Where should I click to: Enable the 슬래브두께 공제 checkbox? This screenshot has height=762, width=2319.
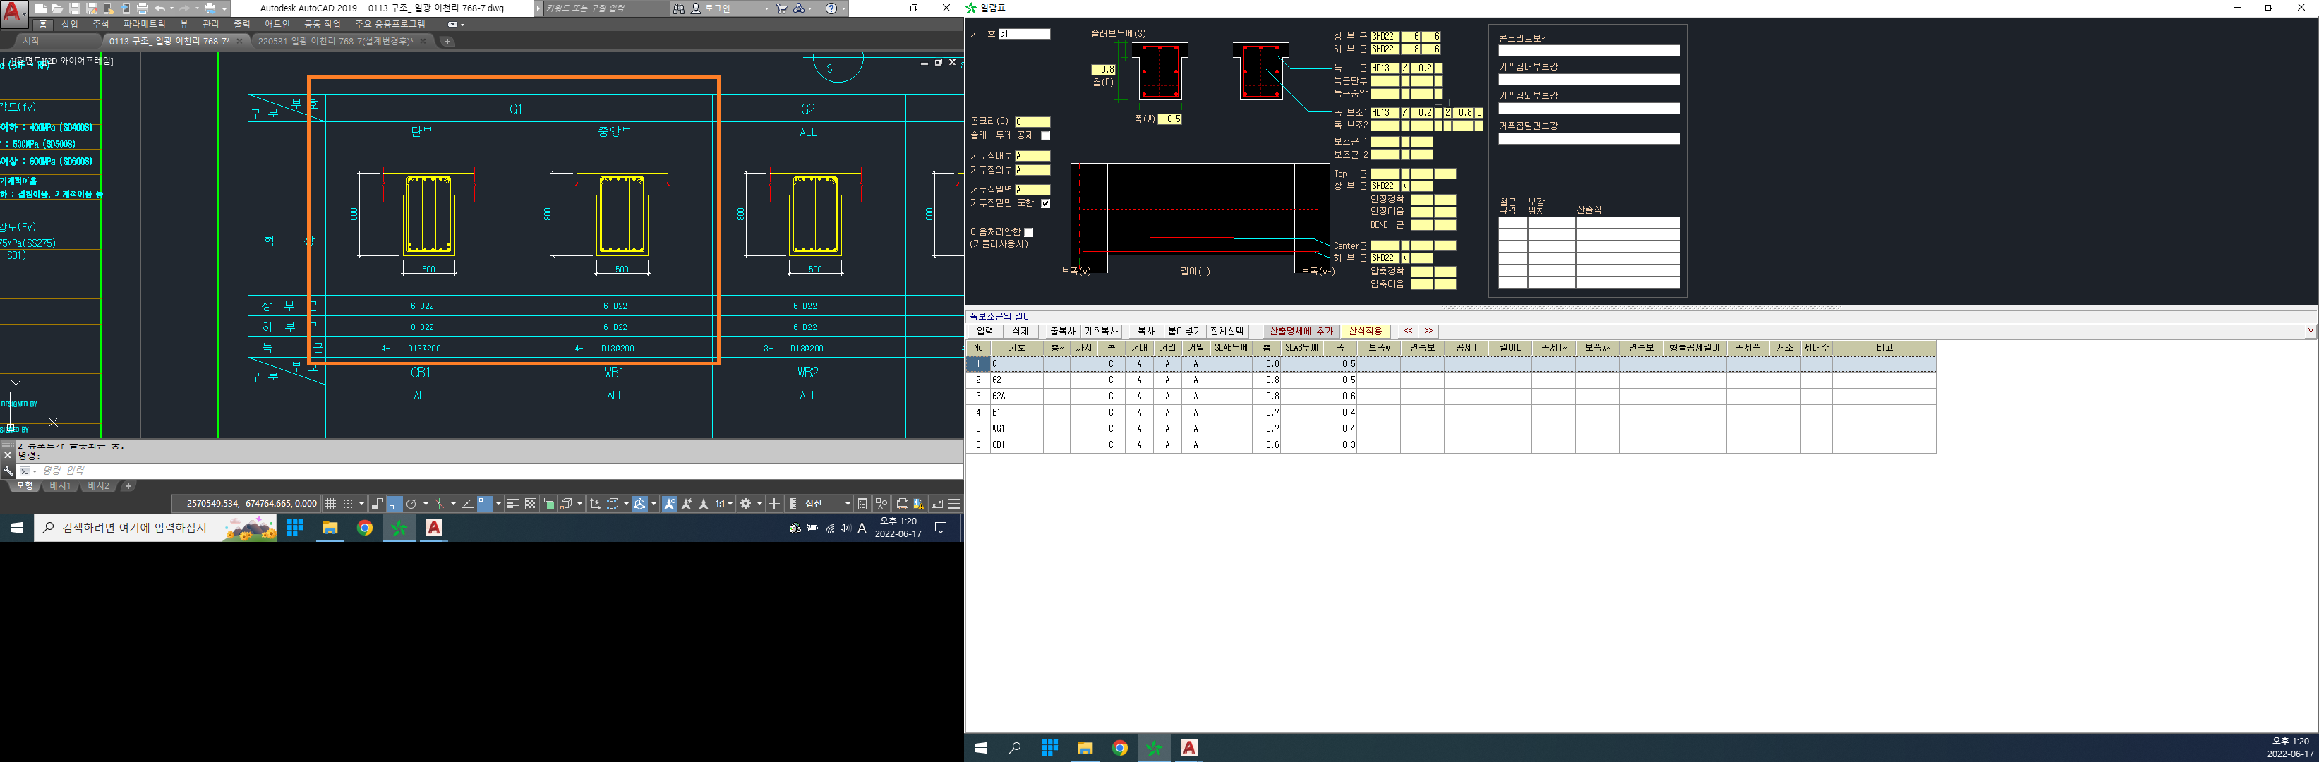(1045, 136)
